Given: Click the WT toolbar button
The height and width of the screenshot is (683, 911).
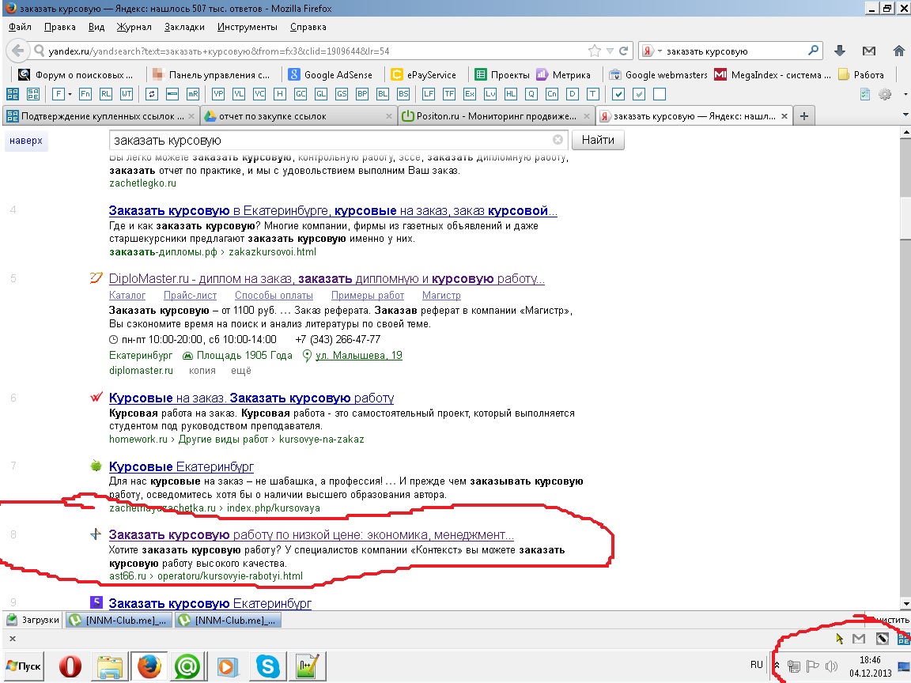Looking at the screenshot, I should point(126,94).
